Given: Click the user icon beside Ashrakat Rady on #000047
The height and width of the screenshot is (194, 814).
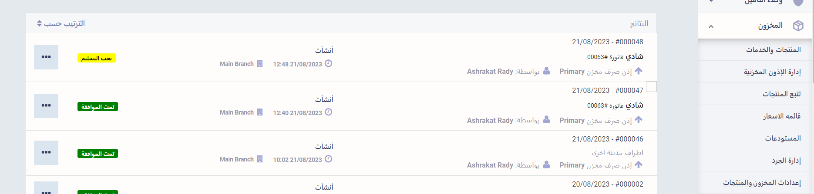Looking at the screenshot, I should pyautogui.click(x=546, y=119).
